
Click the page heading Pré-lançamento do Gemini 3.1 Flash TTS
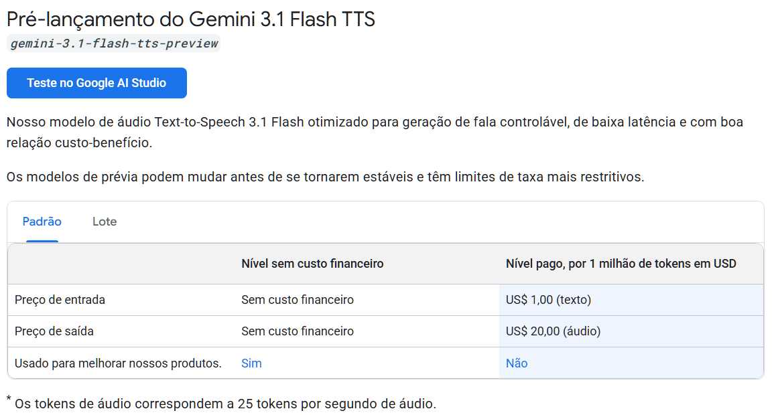coord(190,19)
